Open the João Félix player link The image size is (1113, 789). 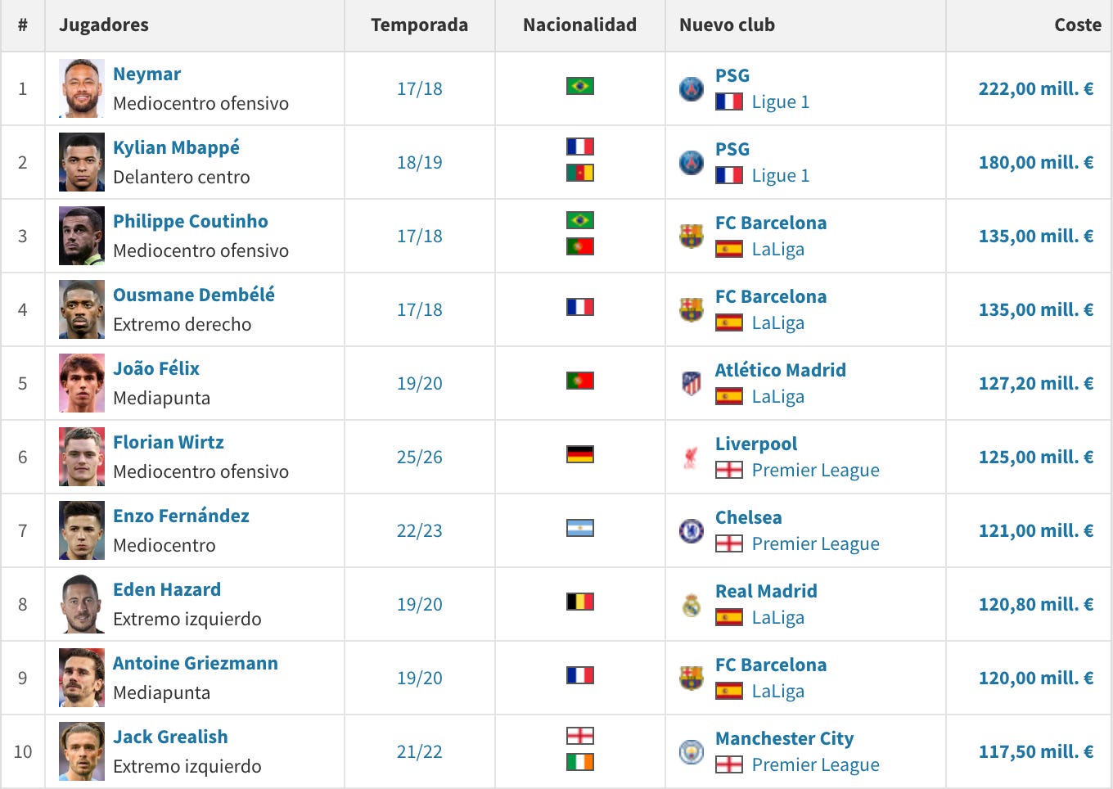156,368
